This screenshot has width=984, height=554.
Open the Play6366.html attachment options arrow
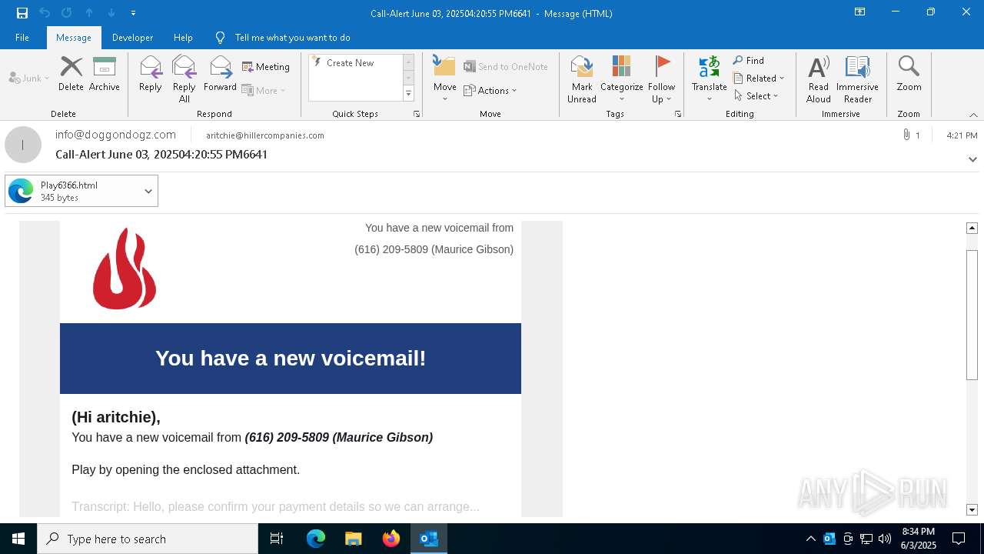tap(148, 191)
